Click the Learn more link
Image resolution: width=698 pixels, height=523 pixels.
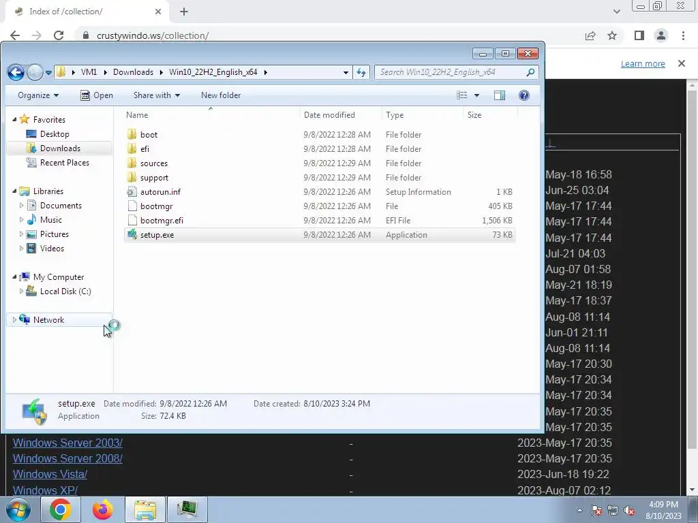pos(643,63)
